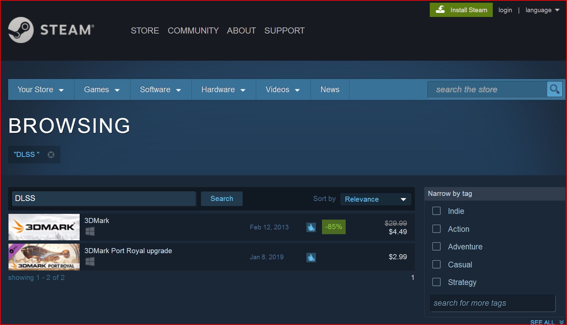Viewport: 567px width, 325px height.
Task: Click the SEE ALL double-chevron icon
Action: click(561, 322)
